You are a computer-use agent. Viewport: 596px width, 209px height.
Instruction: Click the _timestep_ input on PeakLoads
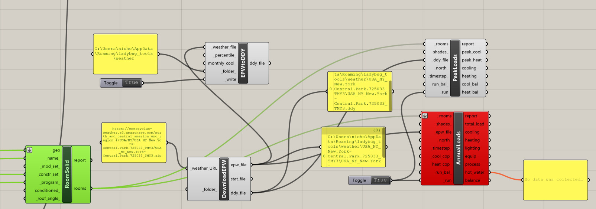(x=438, y=76)
